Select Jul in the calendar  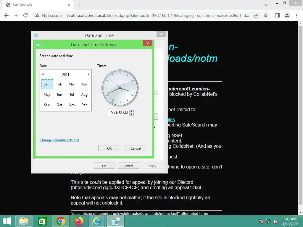72,95
